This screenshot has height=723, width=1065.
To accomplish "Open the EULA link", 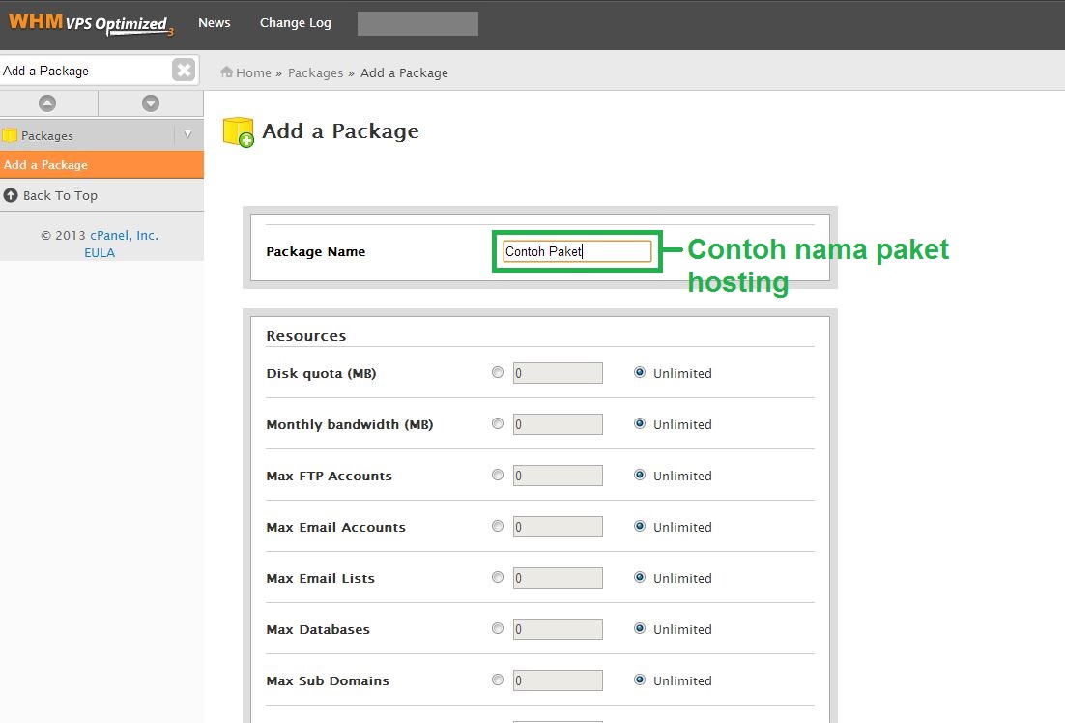I will point(100,253).
